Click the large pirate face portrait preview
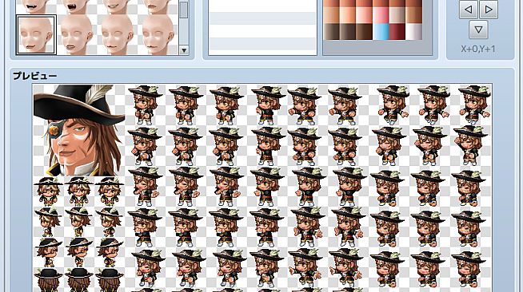 79,130
